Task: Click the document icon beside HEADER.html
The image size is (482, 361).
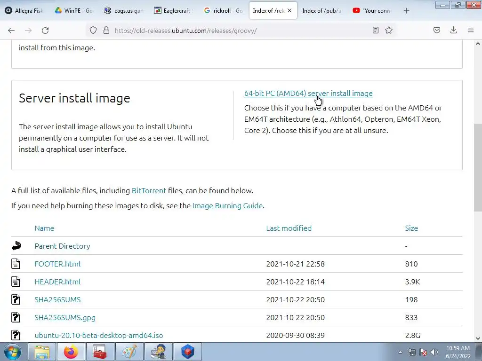Action: [16, 282]
